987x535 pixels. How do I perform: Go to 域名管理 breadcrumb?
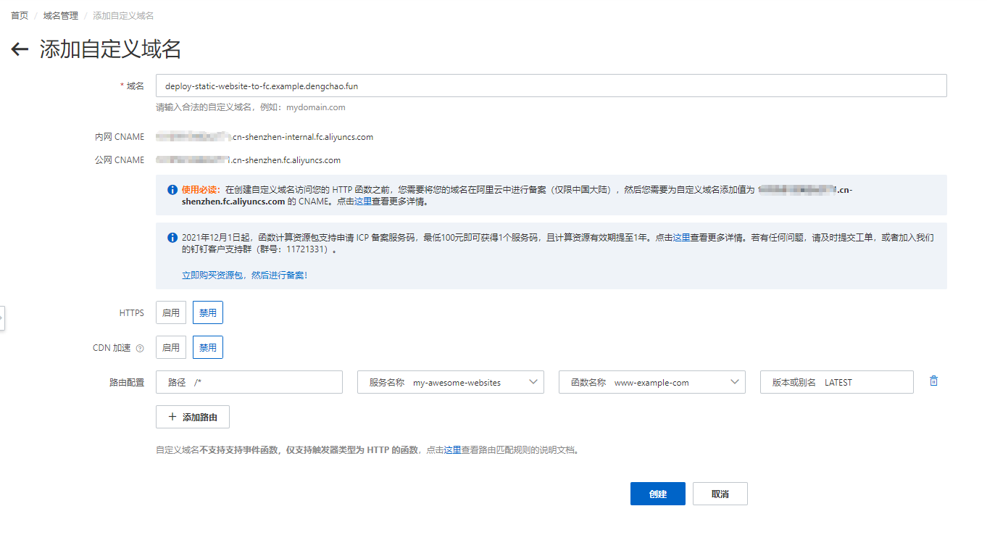tap(61, 15)
